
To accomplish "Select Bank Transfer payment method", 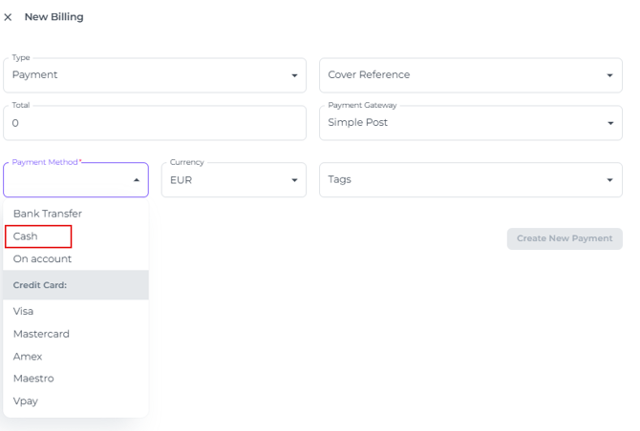I will tap(48, 214).
